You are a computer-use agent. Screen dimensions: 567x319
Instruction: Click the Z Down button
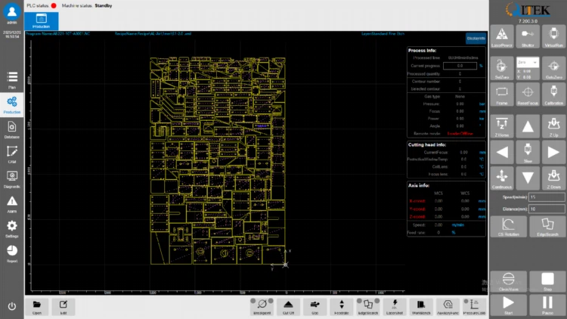point(553,178)
